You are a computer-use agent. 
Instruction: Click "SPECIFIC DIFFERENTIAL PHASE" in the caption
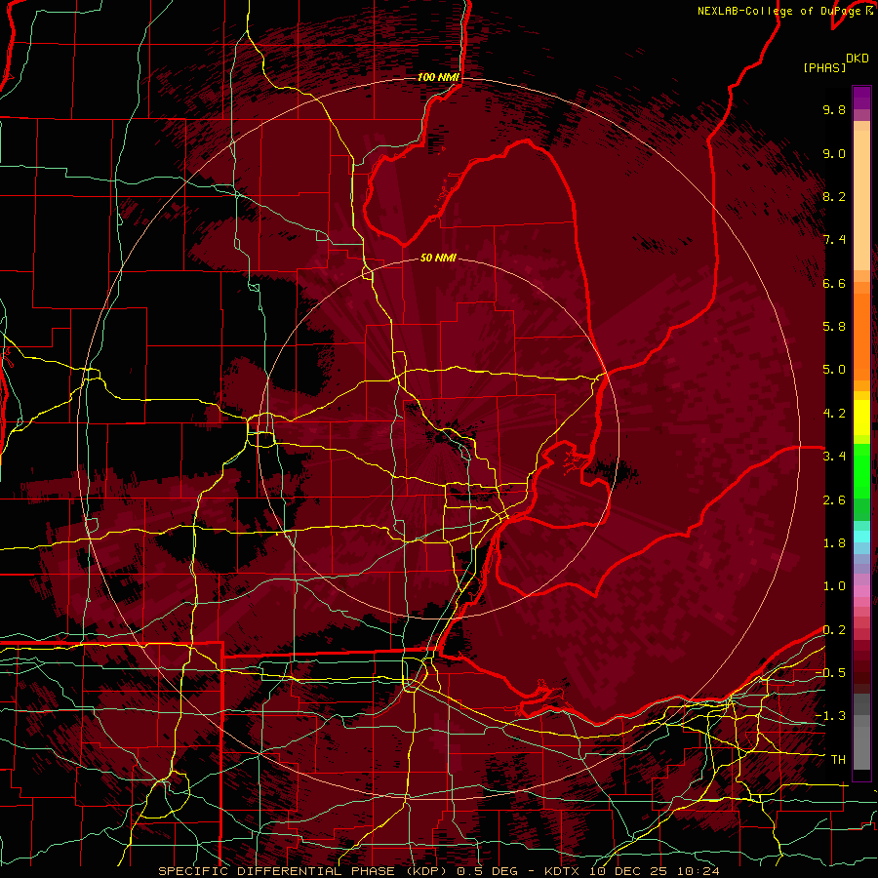pos(277,871)
